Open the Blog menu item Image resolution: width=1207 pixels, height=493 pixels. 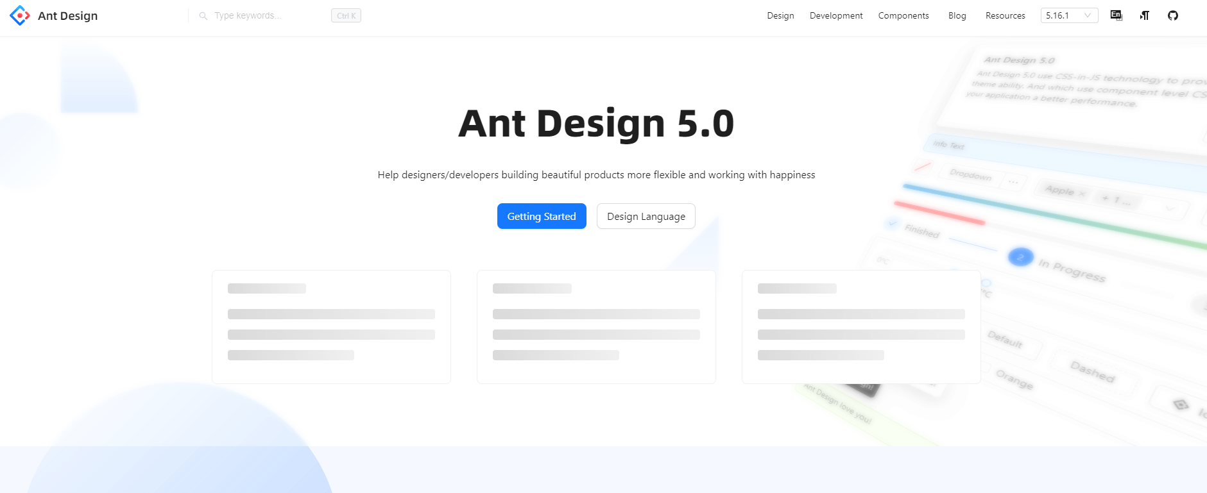(957, 15)
